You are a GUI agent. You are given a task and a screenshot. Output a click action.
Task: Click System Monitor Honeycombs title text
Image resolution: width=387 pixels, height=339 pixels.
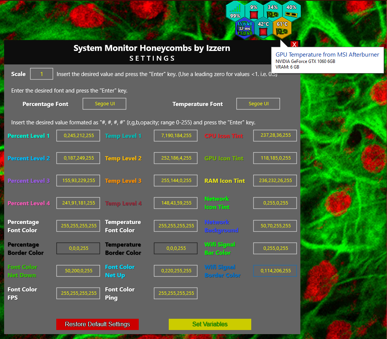coord(152,48)
